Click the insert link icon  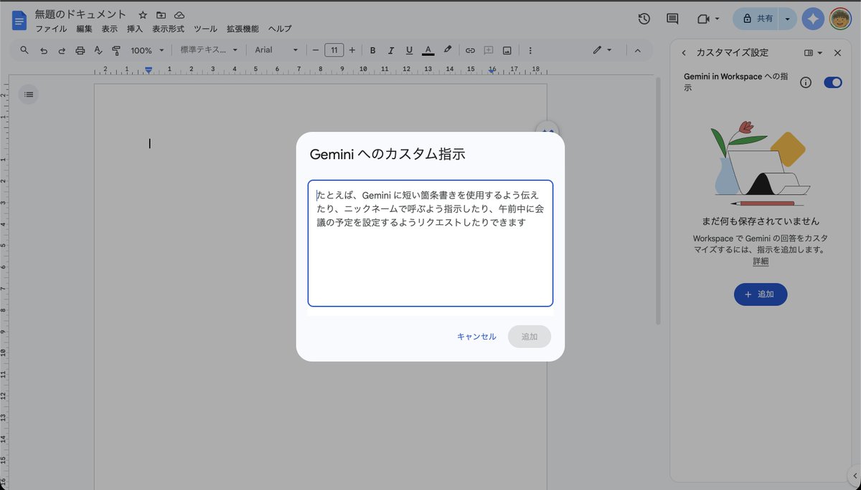tap(470, 50)
